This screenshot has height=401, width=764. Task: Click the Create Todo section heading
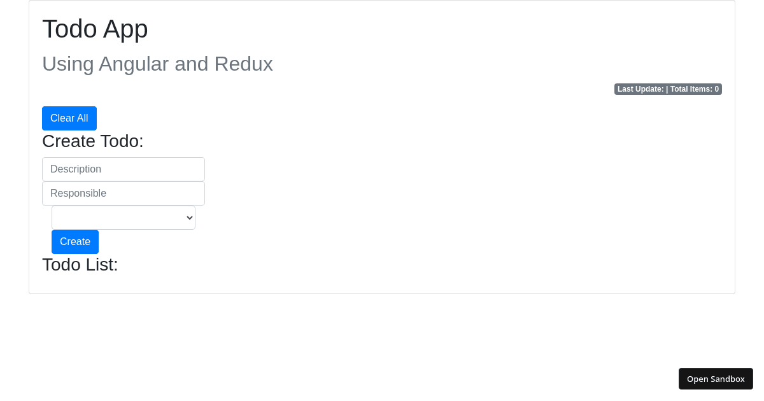[92, 141]
